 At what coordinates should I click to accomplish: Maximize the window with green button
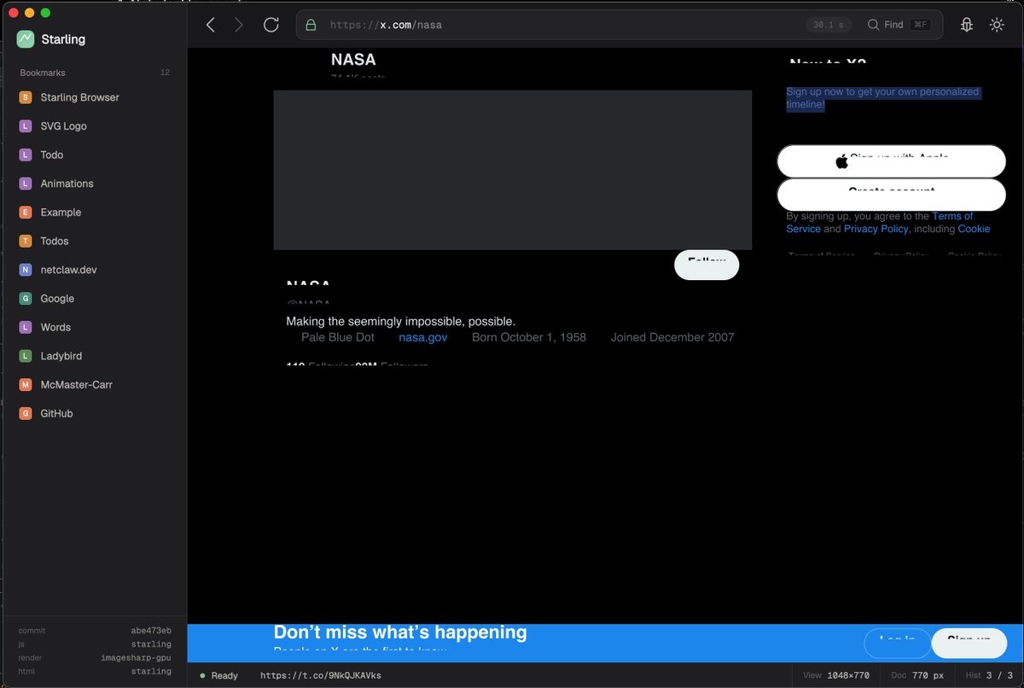(x=46, y=13)
